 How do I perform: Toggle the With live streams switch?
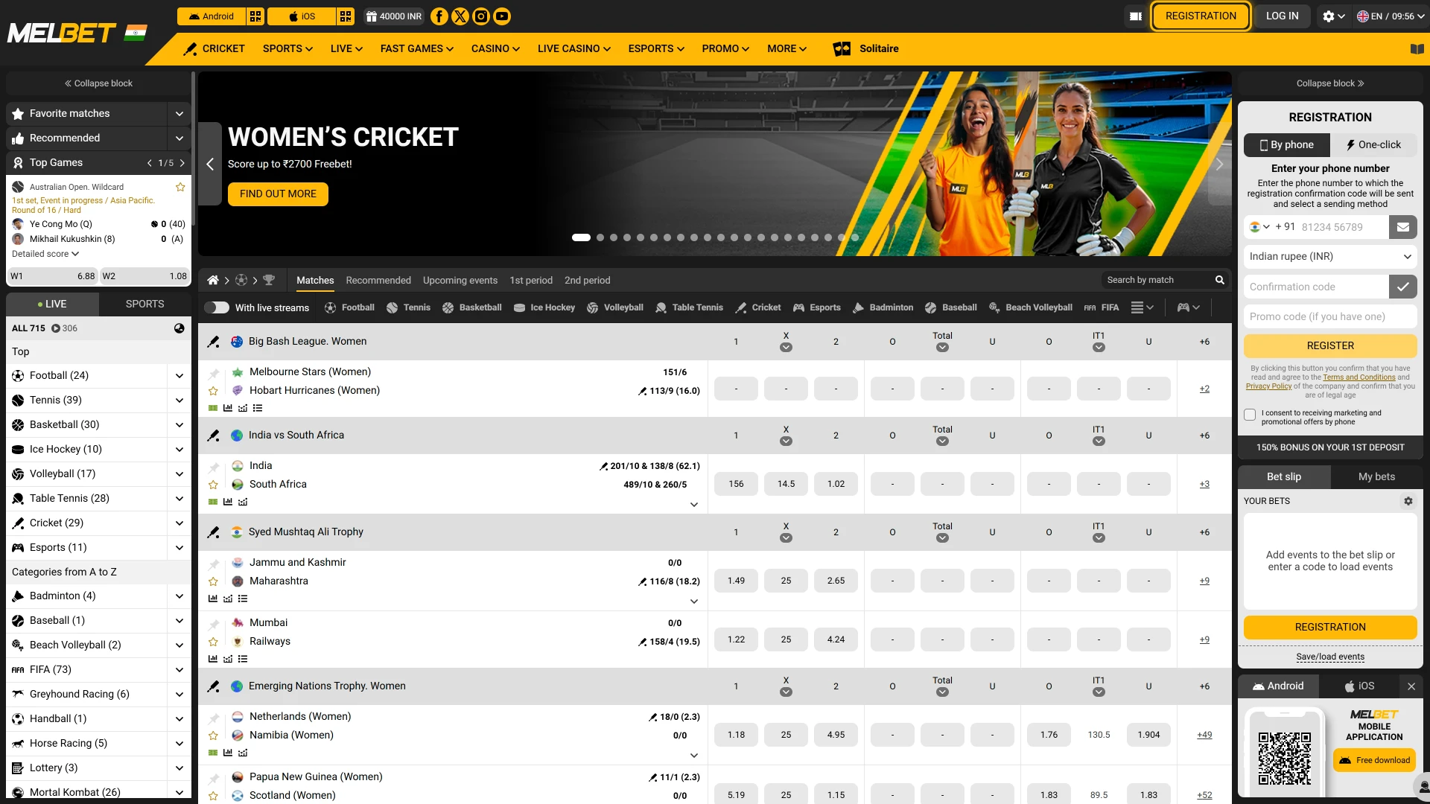click(217, 307)
